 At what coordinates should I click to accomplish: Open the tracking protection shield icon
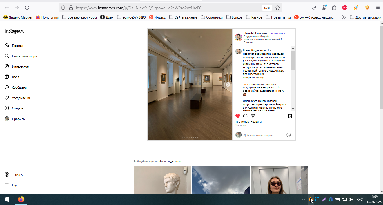click(63, 8)
